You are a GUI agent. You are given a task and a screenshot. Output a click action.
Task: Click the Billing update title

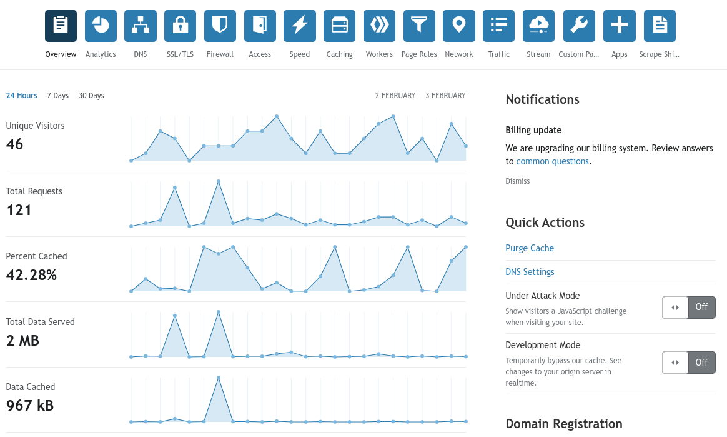pyautogui.click(x=533, y=131)
